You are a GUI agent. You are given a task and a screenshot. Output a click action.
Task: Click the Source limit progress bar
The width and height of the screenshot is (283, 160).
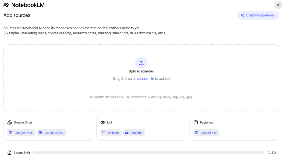[x=148, y=153]
